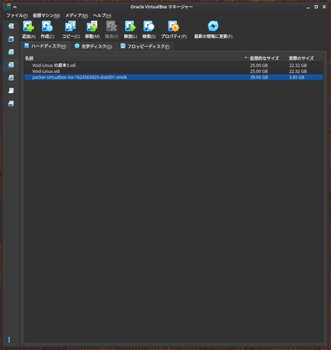Click the three-dots menu at sidebar bottom
The width and height of the screenshot is (331, 350).
[9, 340]
